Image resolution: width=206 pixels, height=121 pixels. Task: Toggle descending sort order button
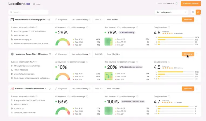198,12
